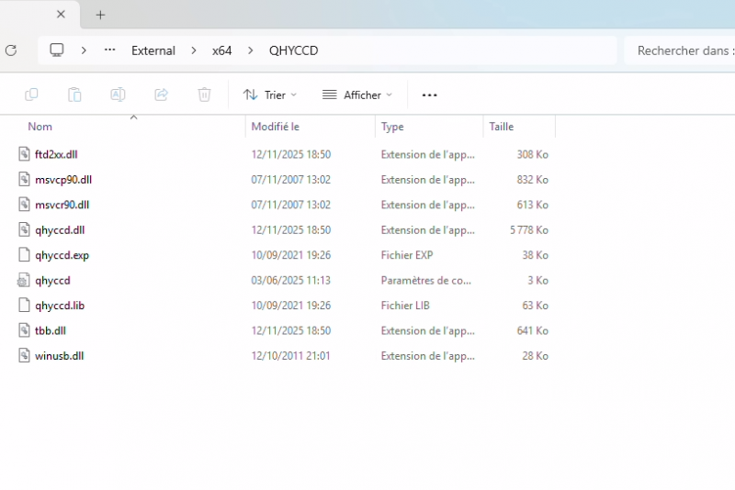Viewport: 735px width, 490px height.
Task: Select file name qhyccd.lib
Action: coord(60,306)
